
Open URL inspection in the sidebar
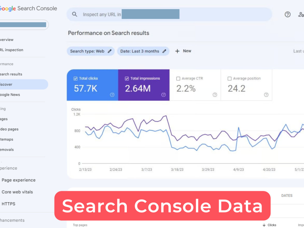12,50
